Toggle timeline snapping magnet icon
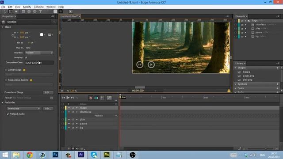 (x=73, y=148)
